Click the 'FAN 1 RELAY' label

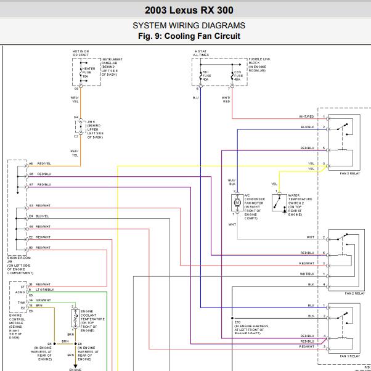coord(349,356)
